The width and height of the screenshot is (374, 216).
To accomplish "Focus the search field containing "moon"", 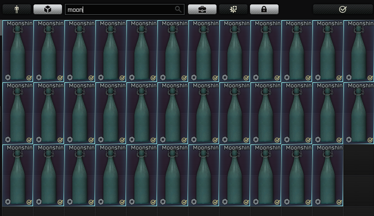I will (125, 9).
